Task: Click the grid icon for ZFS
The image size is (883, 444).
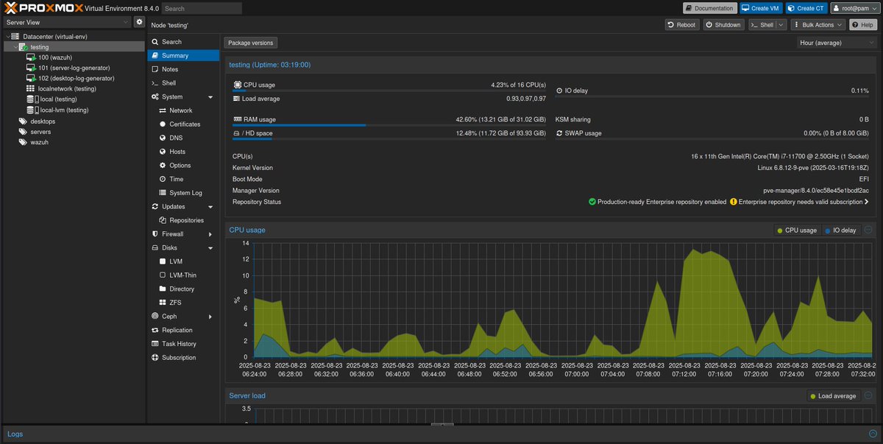Action: pos(163,303)
